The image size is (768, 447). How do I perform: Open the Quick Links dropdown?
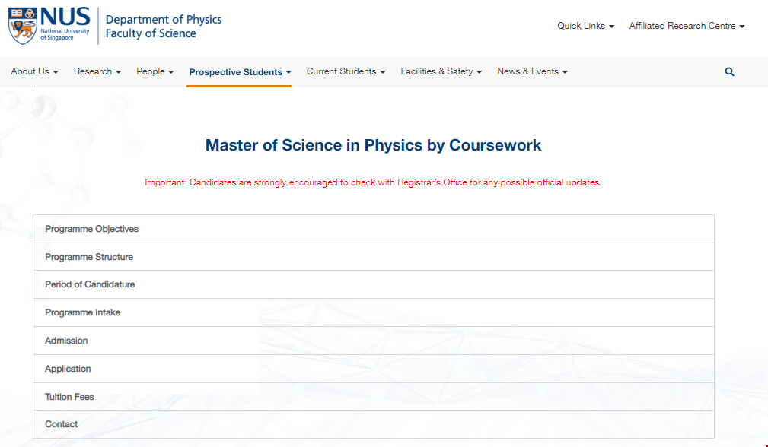[585, 26]
